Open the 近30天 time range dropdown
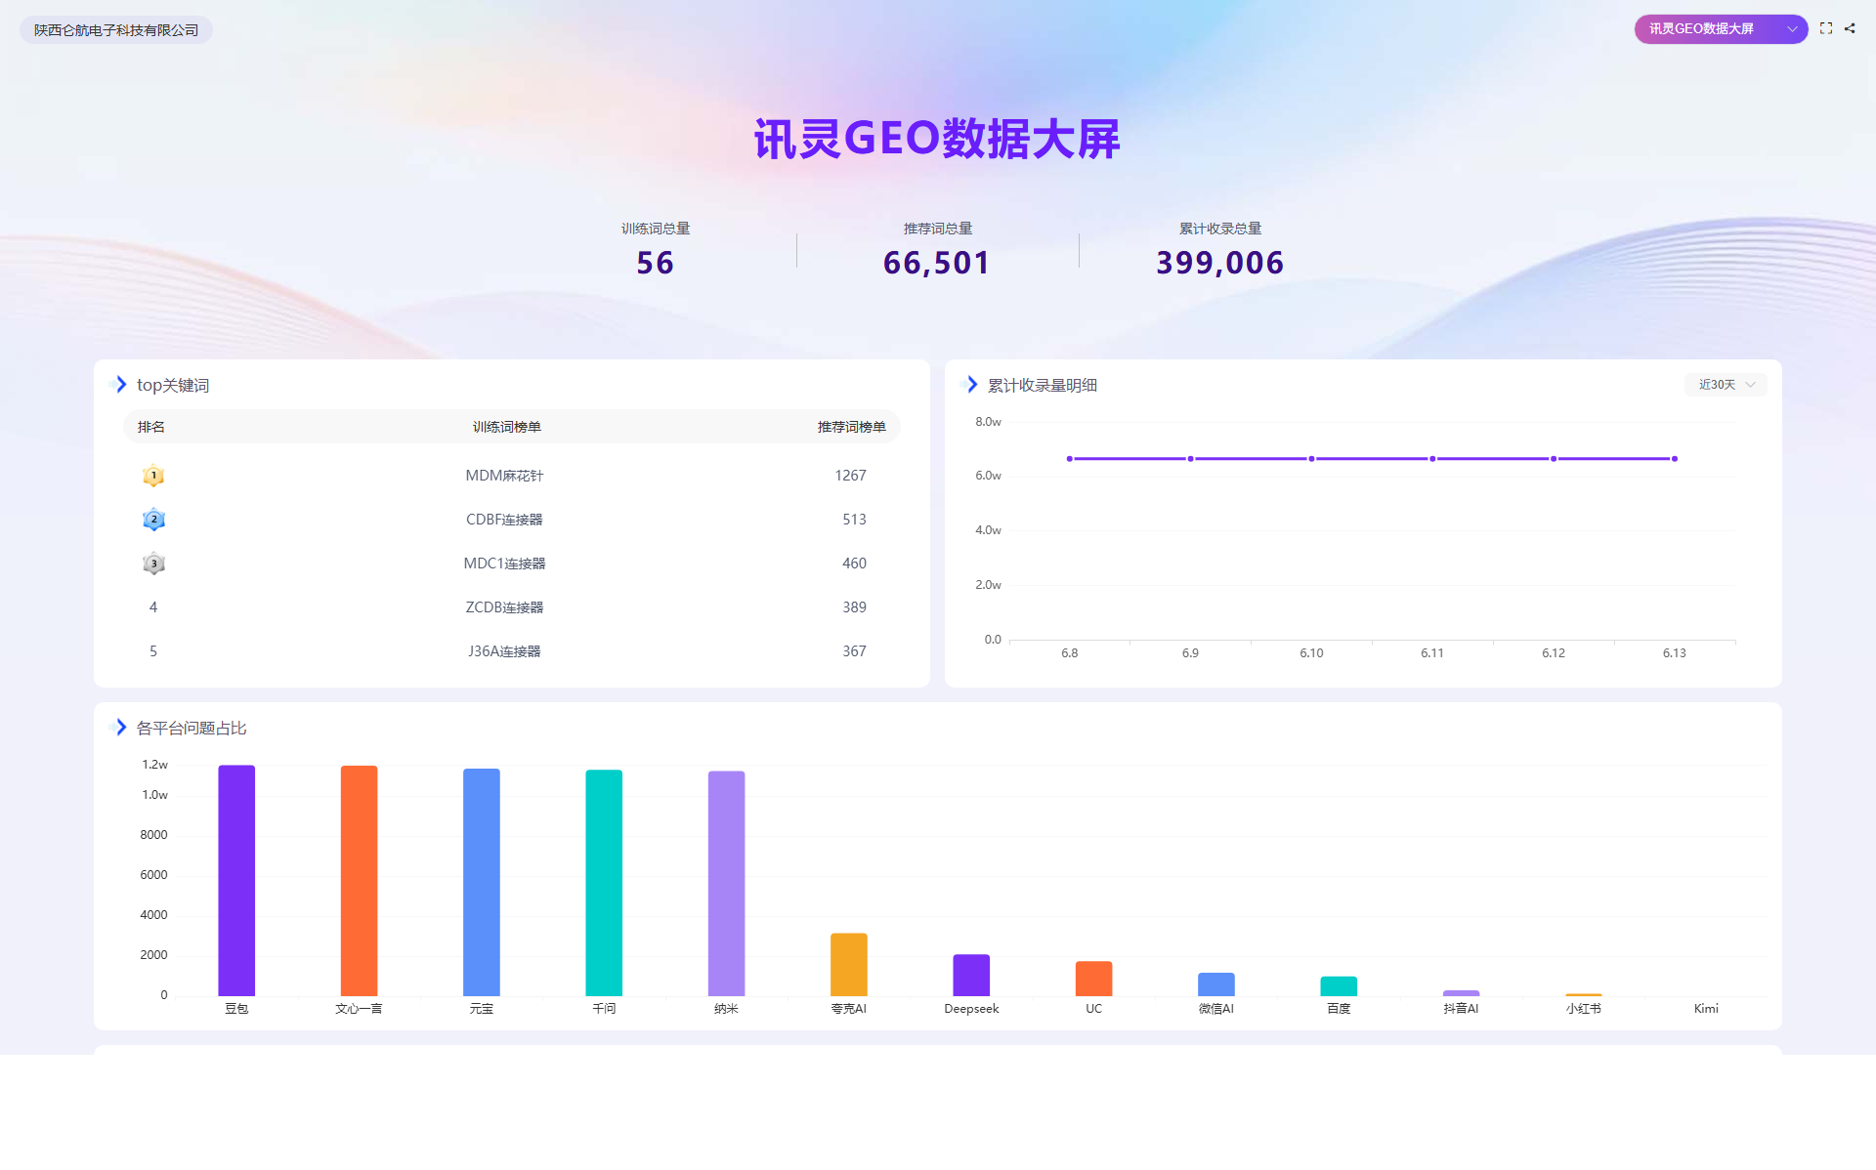 pos(1726,385)
